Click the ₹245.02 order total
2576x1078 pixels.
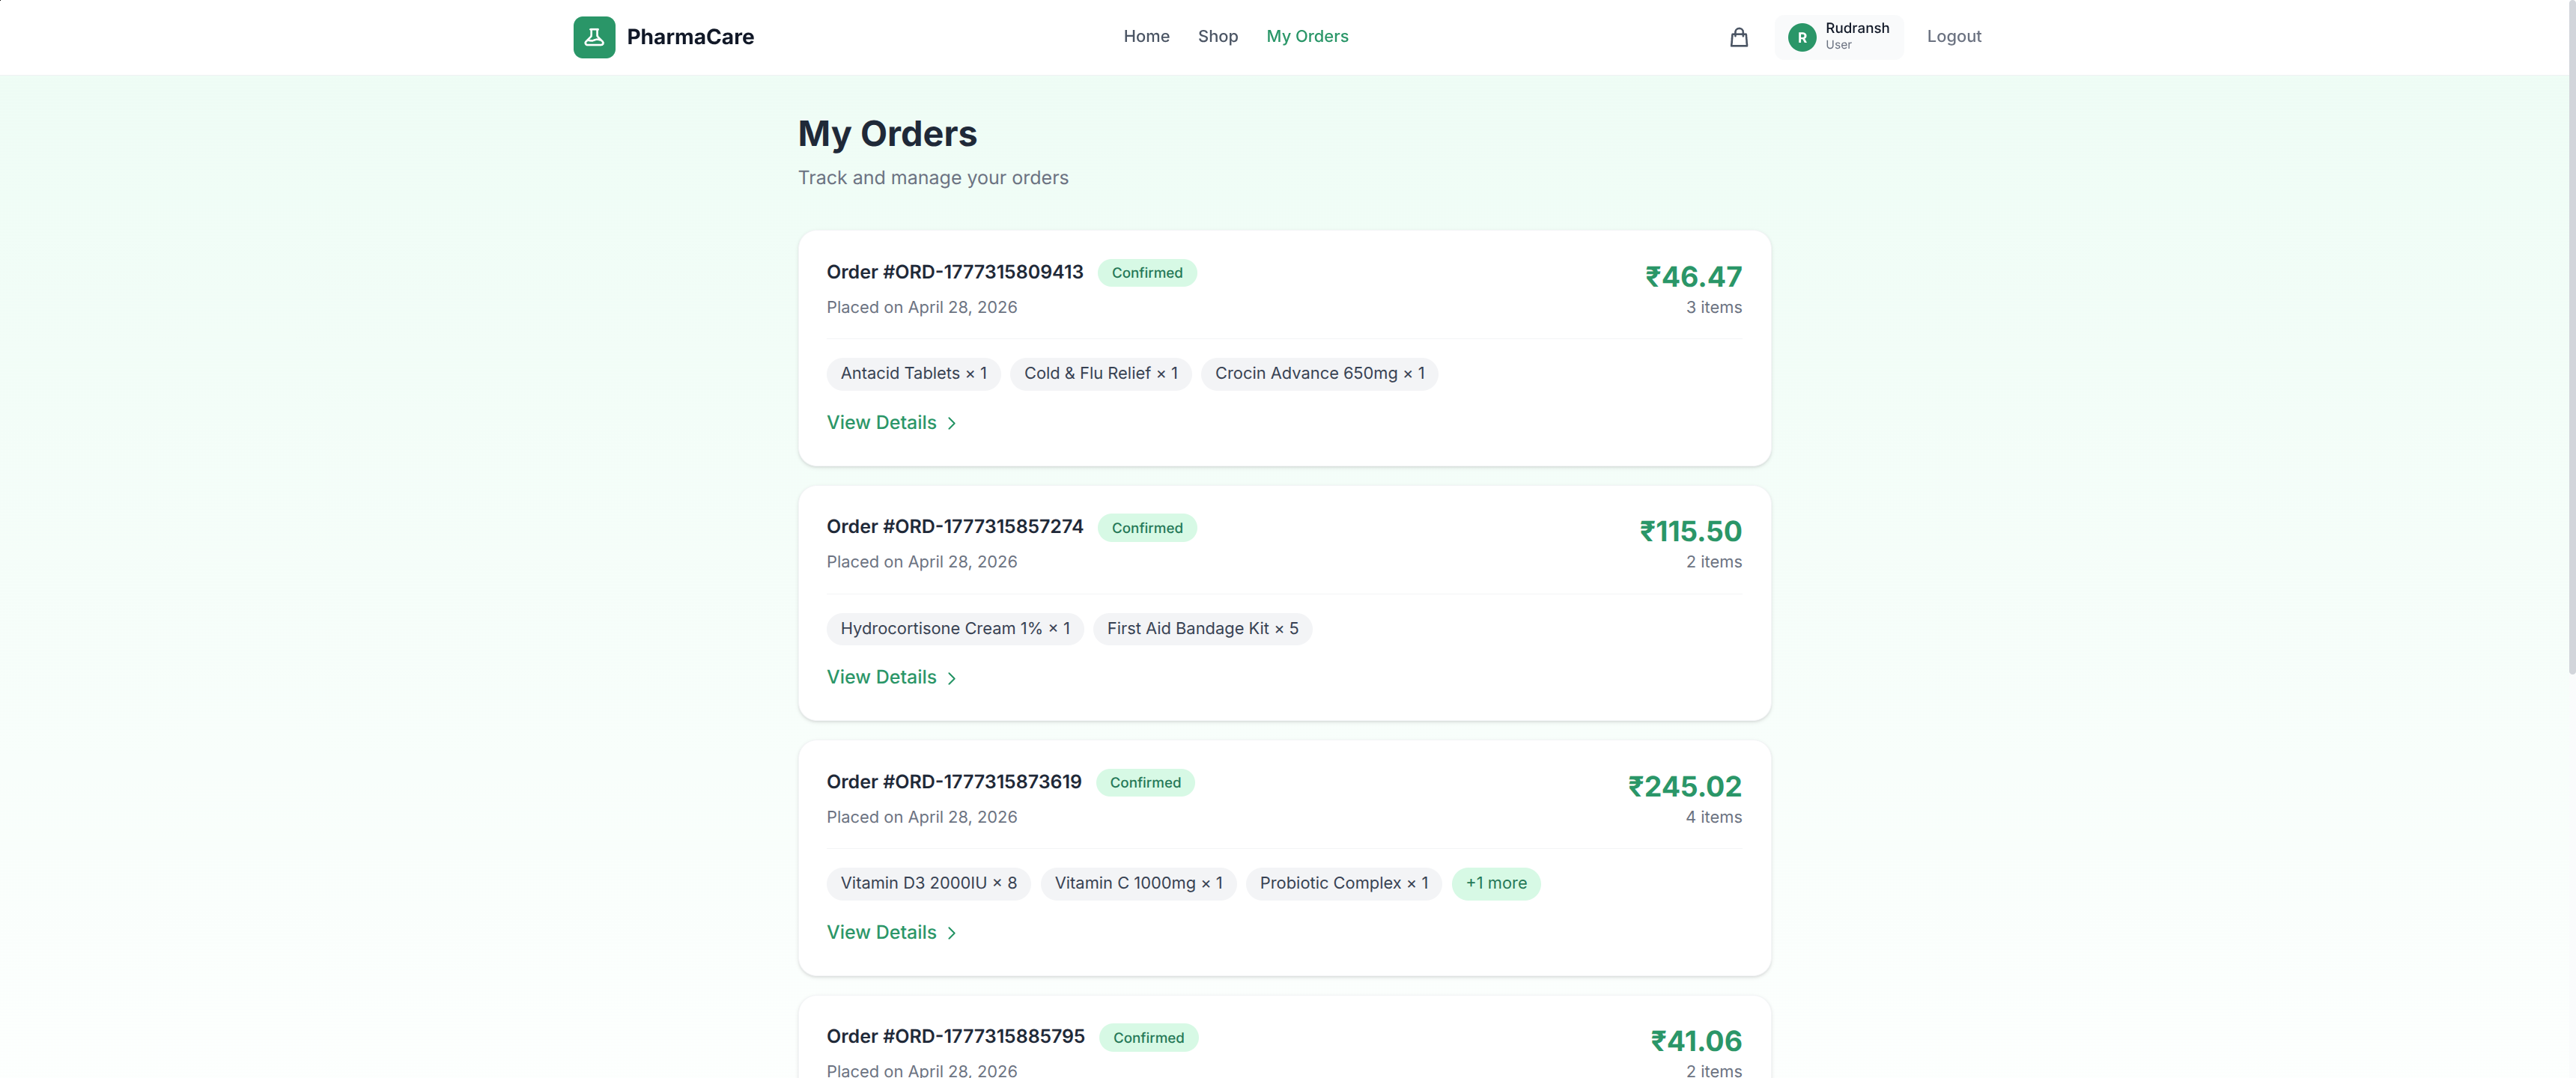tap(1684, 787)
